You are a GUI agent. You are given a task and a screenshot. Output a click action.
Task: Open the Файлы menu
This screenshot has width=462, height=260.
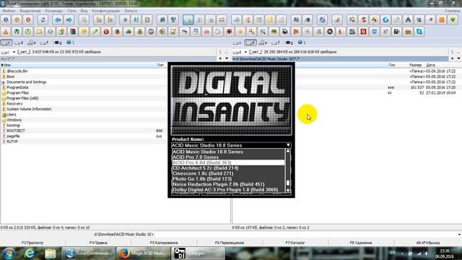click(9, 11)
